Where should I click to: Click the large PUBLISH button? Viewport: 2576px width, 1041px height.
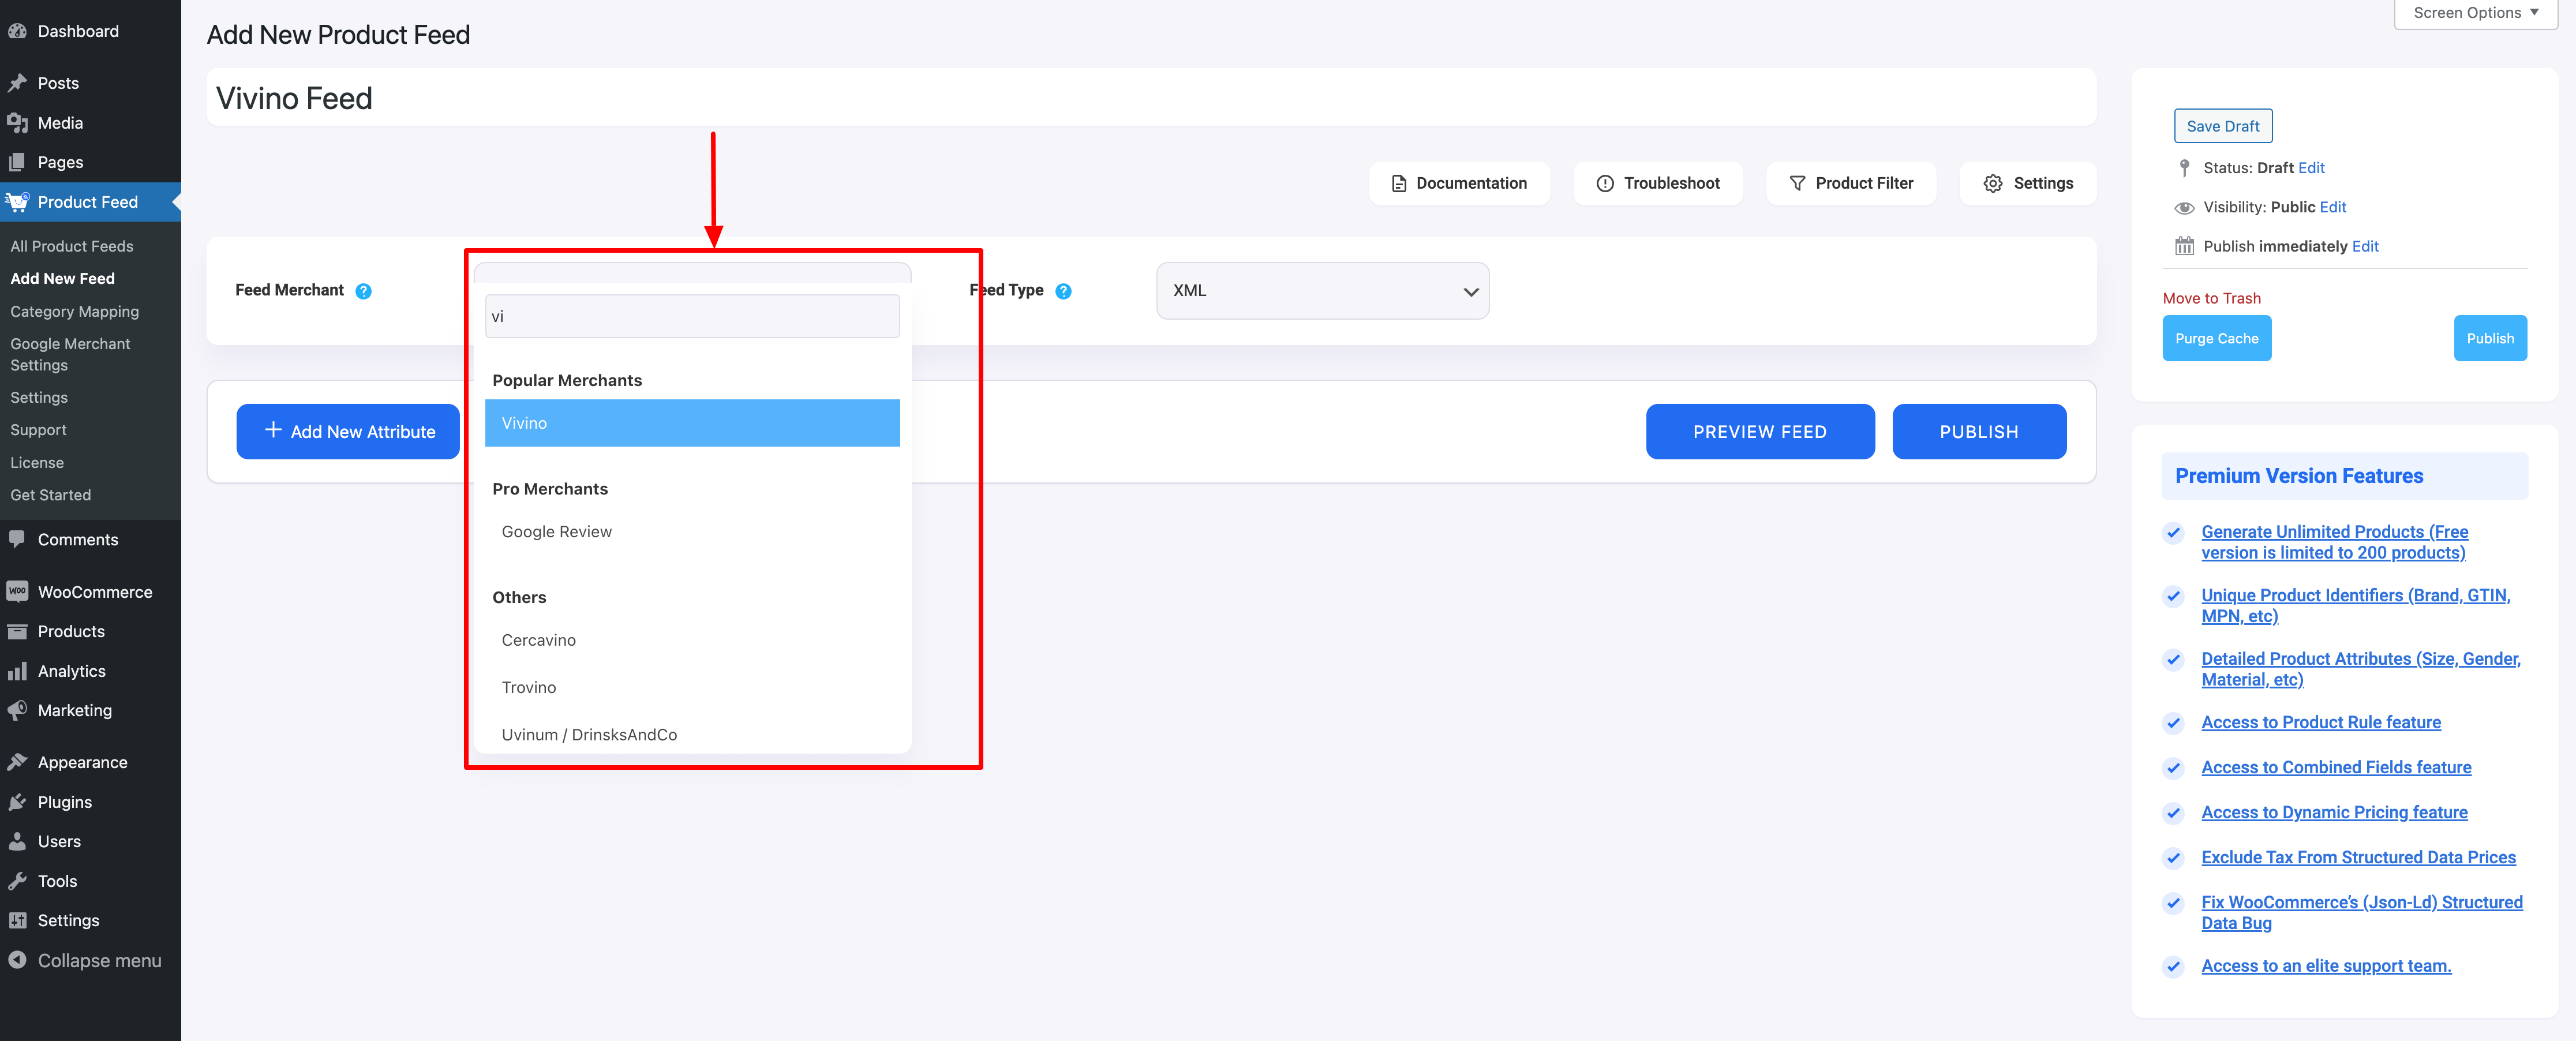(1978, 432)
